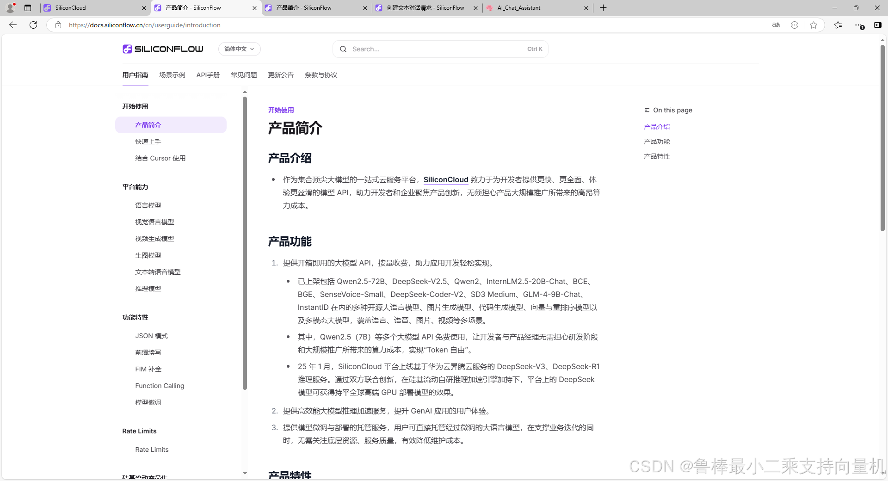
Task: Open the tab actions menu icon
Action: [x=28, y=8]
